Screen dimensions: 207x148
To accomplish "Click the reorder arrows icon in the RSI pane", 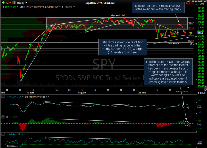I will pyautogui.click(x=7, y=134).
